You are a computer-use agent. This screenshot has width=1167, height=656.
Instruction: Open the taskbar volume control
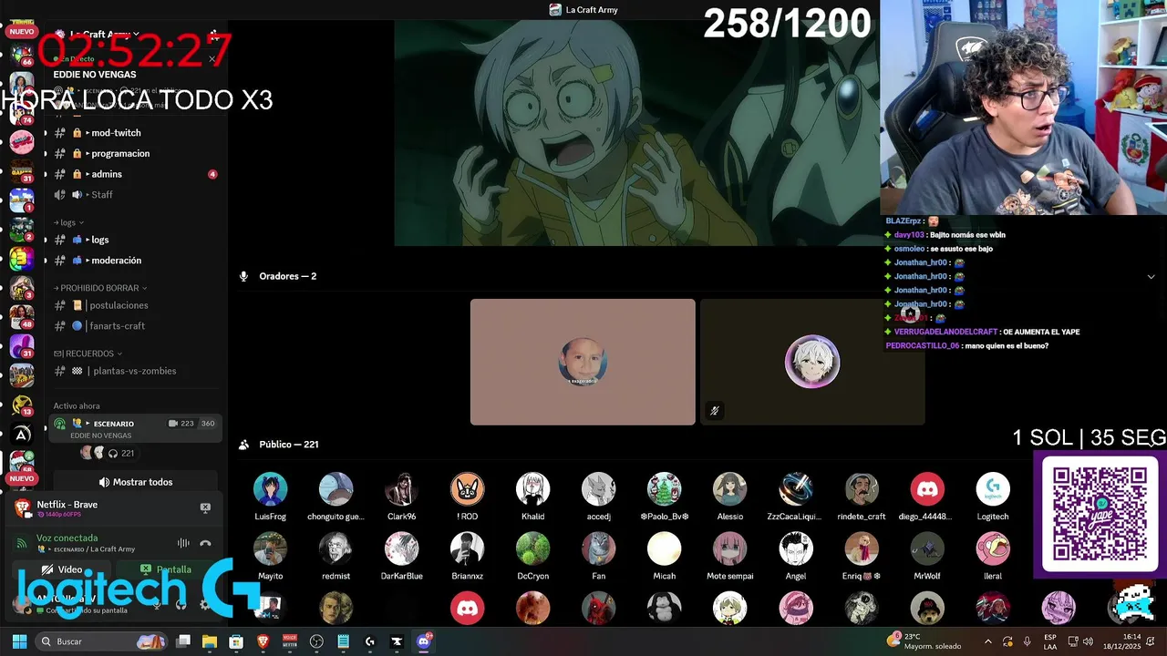[x=1088, y=641]
